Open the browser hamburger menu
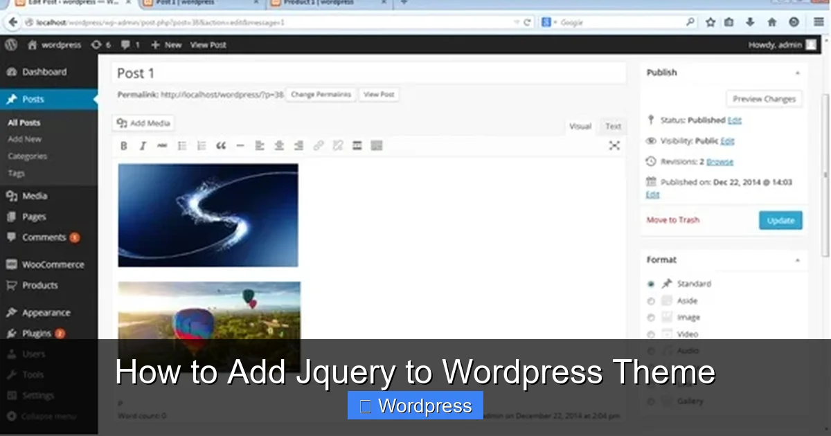The image size is (831, 436). click(x=819, y=22)
